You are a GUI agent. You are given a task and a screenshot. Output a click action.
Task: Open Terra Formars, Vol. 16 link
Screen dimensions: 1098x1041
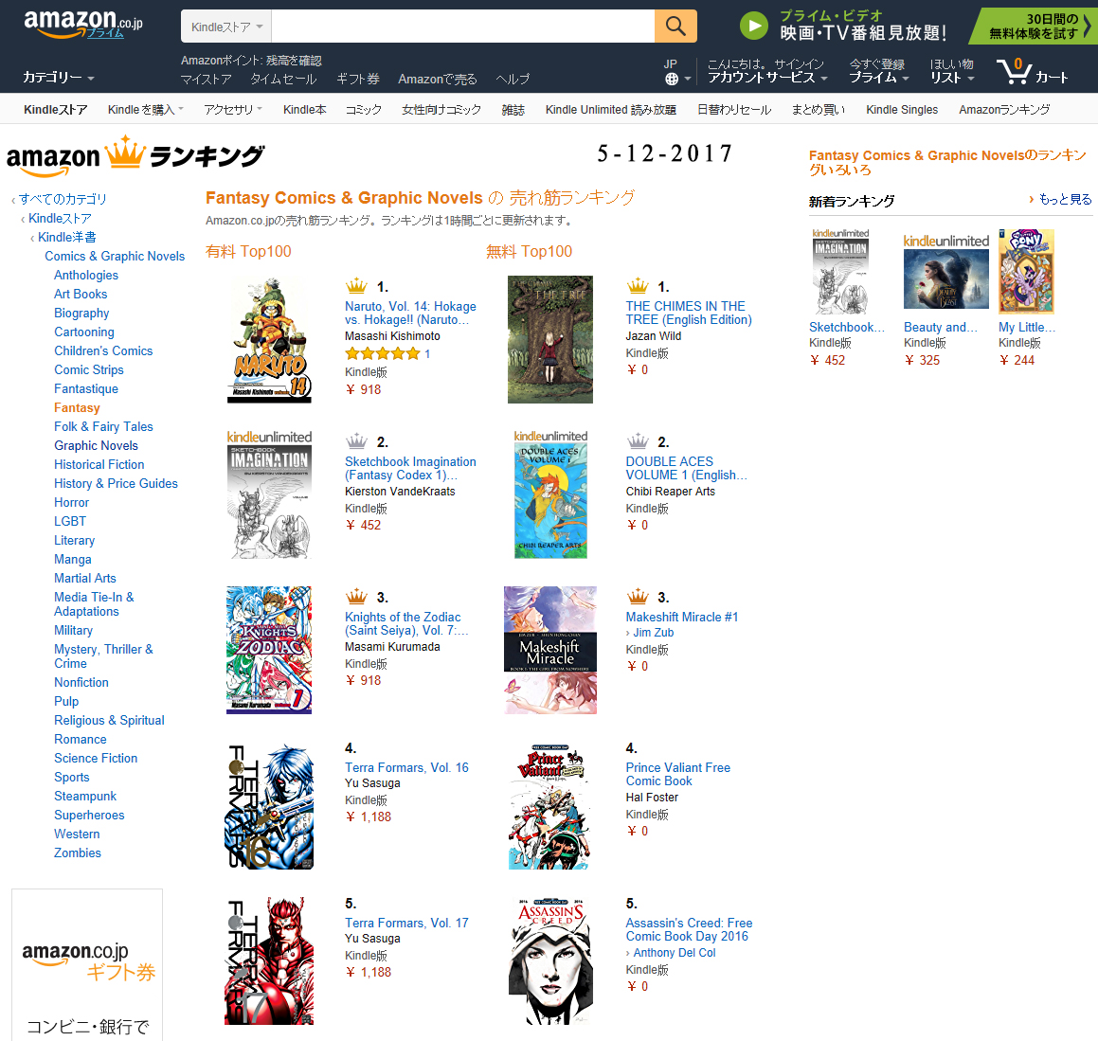point(406,767)
